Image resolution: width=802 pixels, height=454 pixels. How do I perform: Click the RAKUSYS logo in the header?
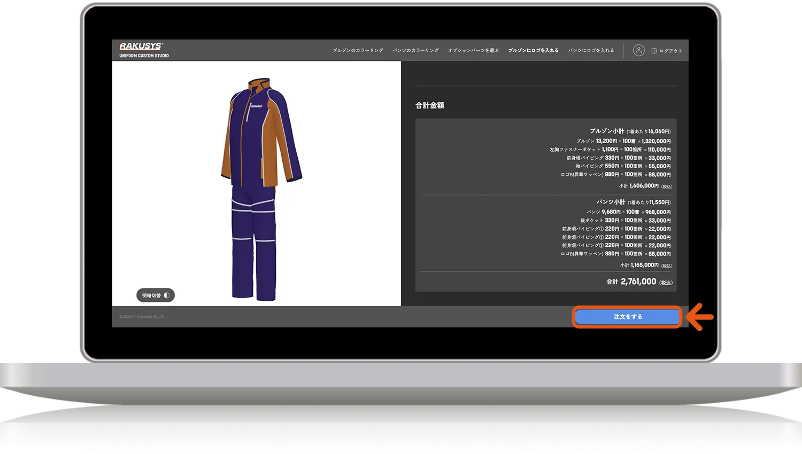pos(142,47)
